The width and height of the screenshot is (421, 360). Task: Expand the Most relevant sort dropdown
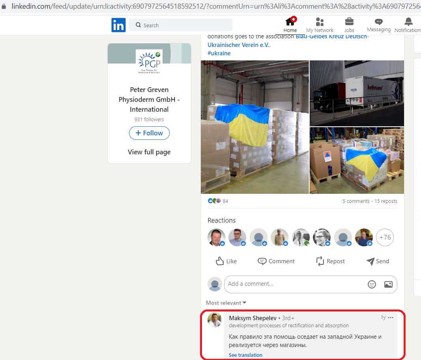226,303
